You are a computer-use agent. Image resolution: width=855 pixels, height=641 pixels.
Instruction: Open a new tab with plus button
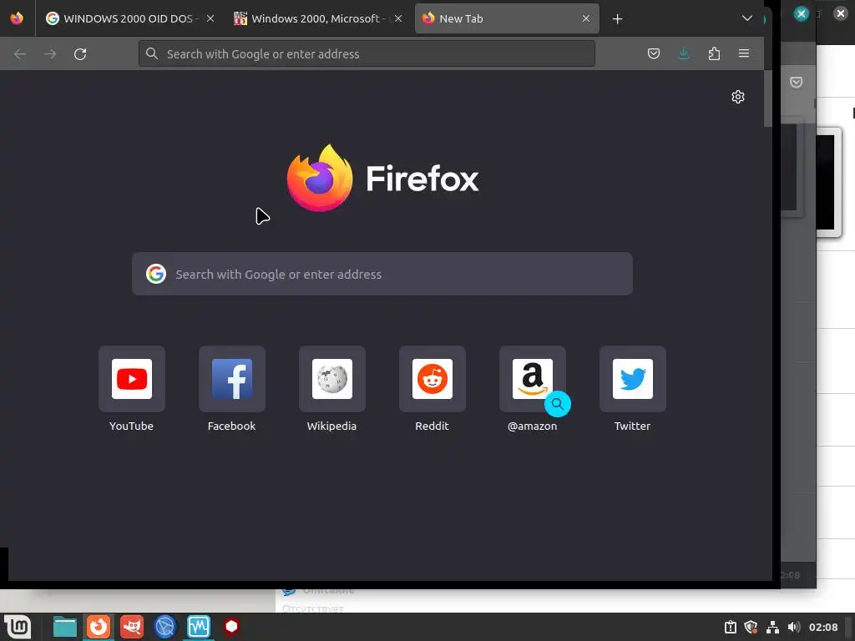point(617,19)
